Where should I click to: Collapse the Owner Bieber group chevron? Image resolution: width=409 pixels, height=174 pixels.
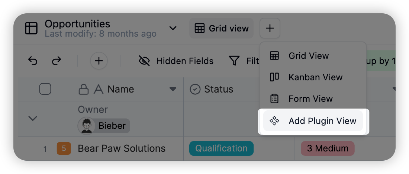(33, 119)
